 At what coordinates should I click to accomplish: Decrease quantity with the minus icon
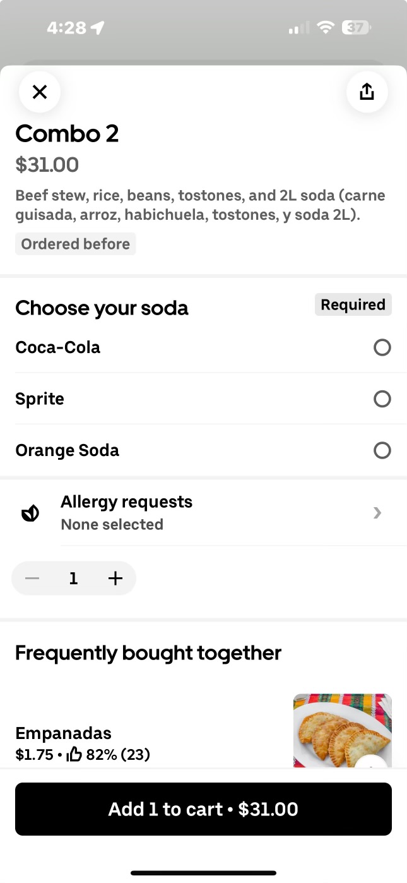(32, 579)
